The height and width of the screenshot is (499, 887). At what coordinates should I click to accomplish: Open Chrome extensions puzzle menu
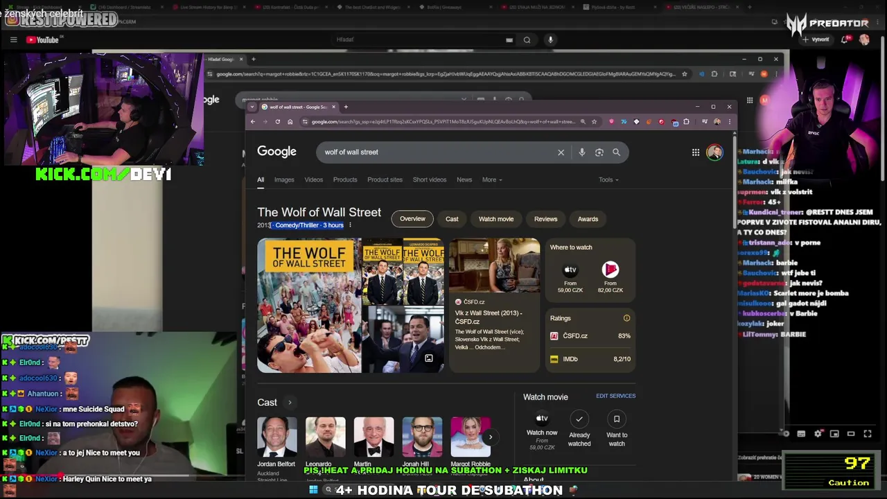pyautogui.click(x=686, y=122)
